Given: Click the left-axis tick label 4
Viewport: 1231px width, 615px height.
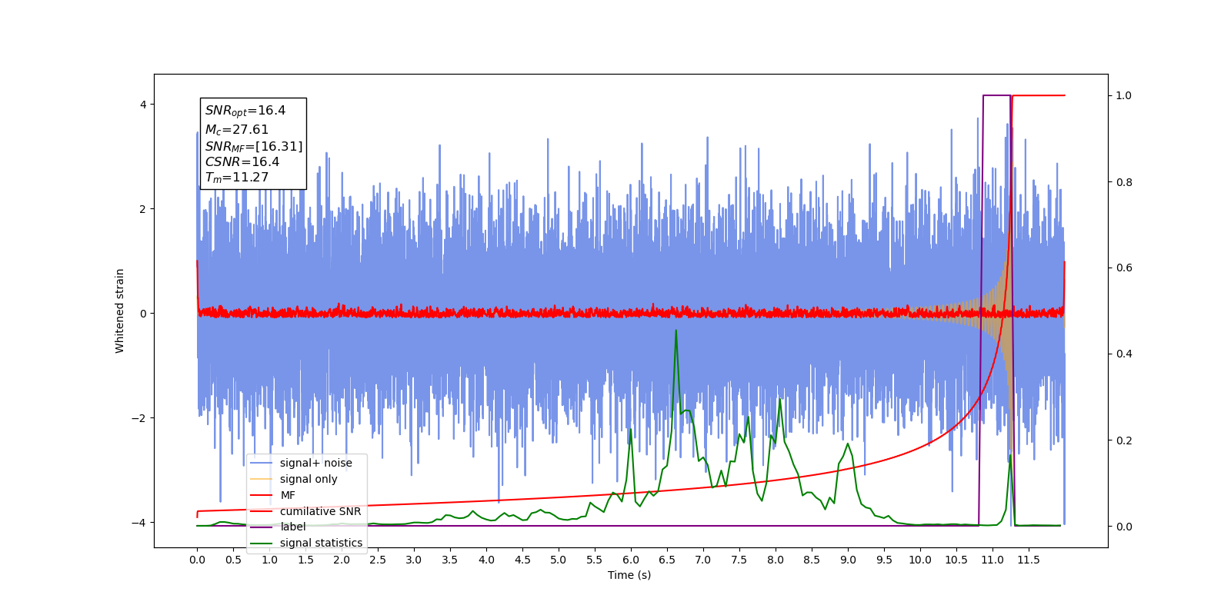Looking at the screenshot, I should 142,105.
